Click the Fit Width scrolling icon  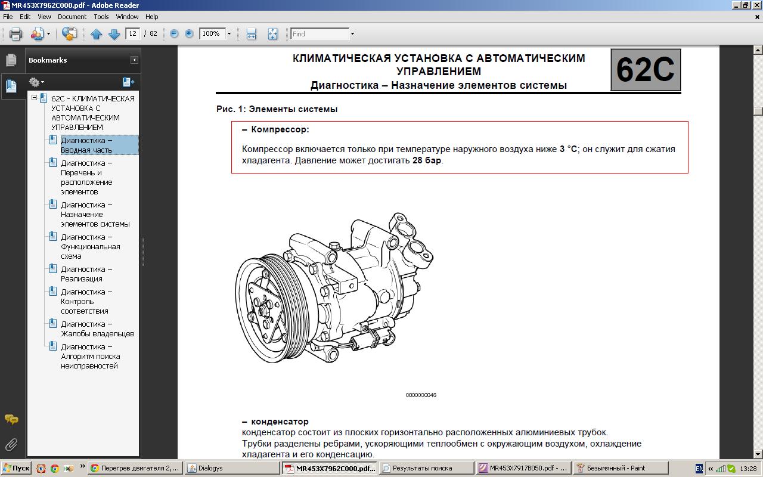pos(251,34)
